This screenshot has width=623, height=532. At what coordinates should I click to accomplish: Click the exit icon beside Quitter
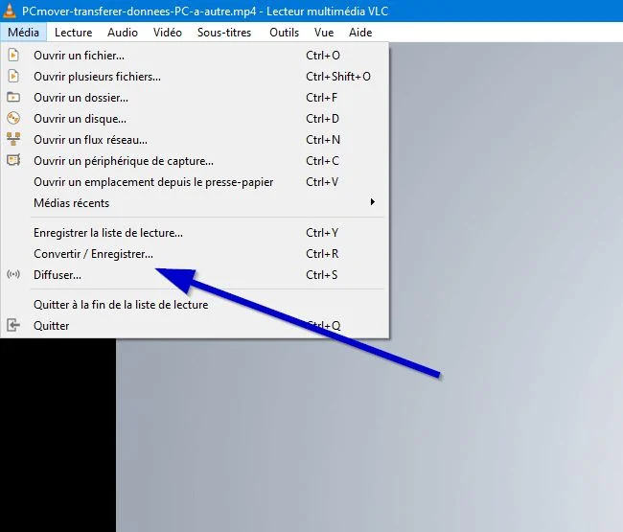pos(13,325)
